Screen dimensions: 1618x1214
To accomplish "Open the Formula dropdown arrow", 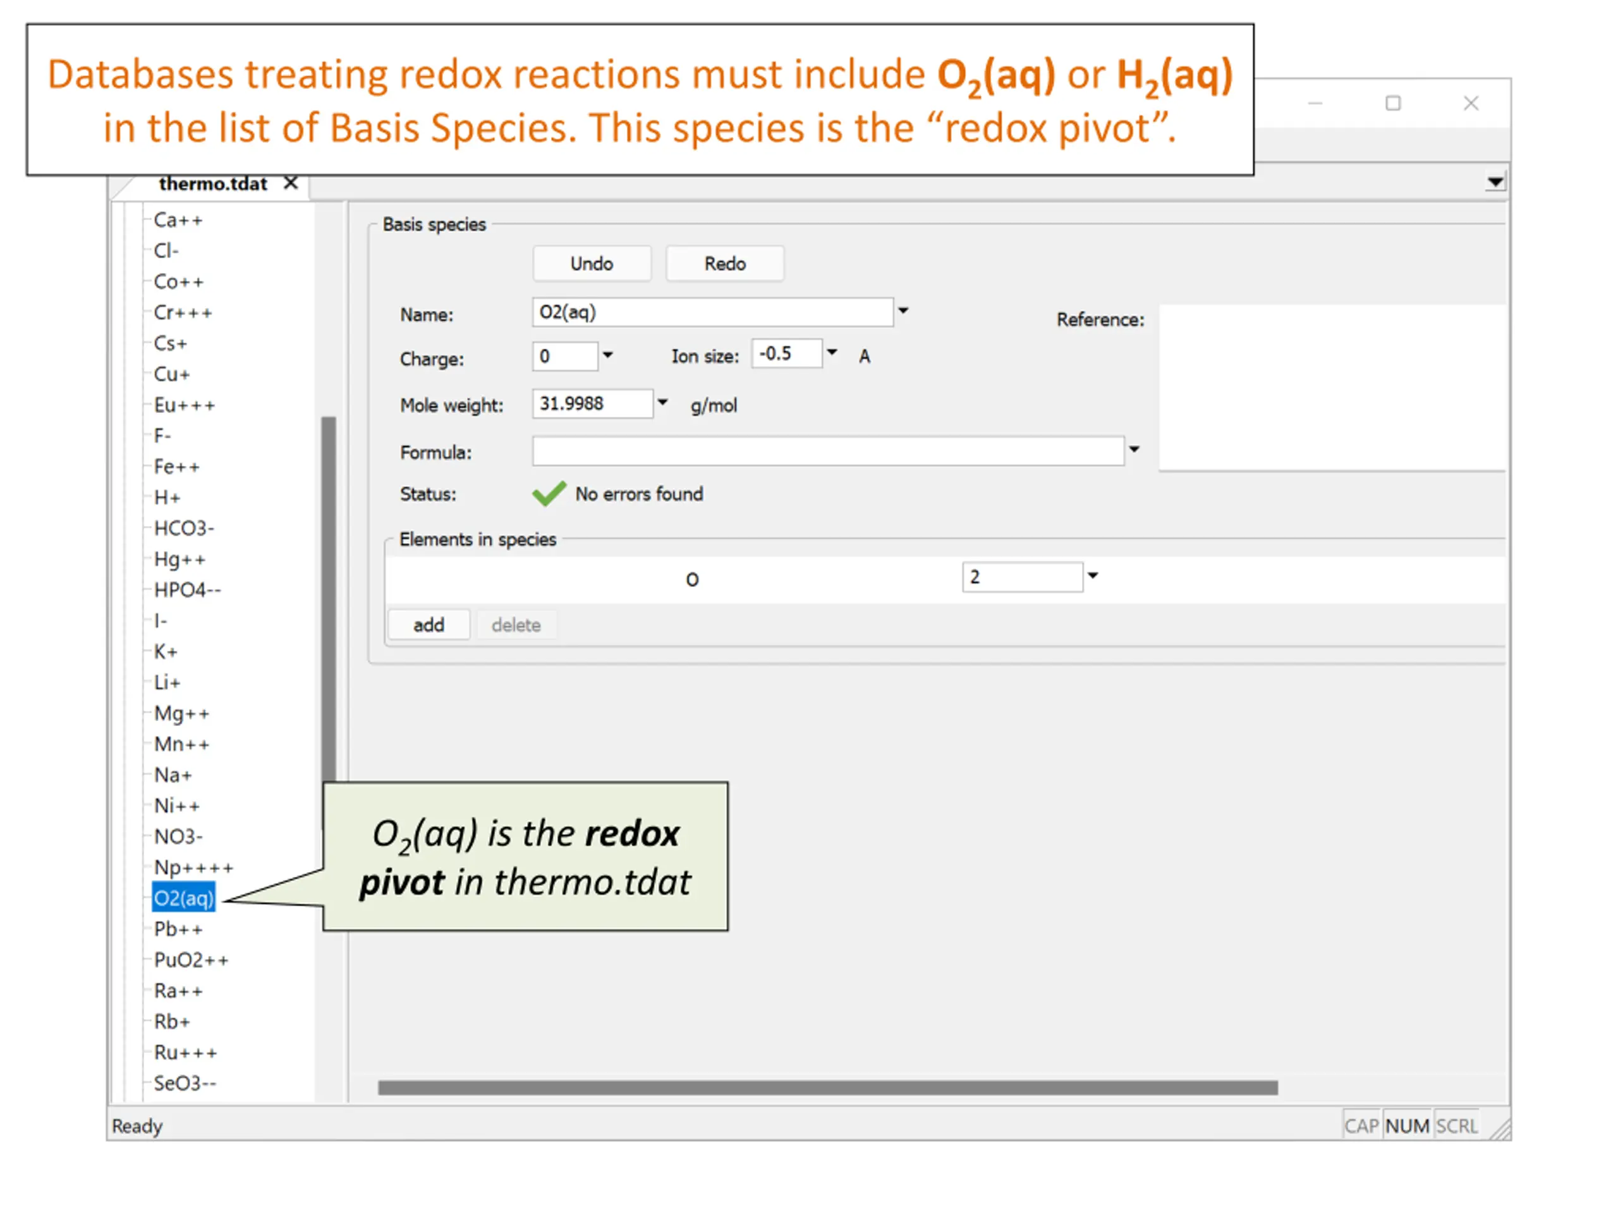I will 1134,450.
